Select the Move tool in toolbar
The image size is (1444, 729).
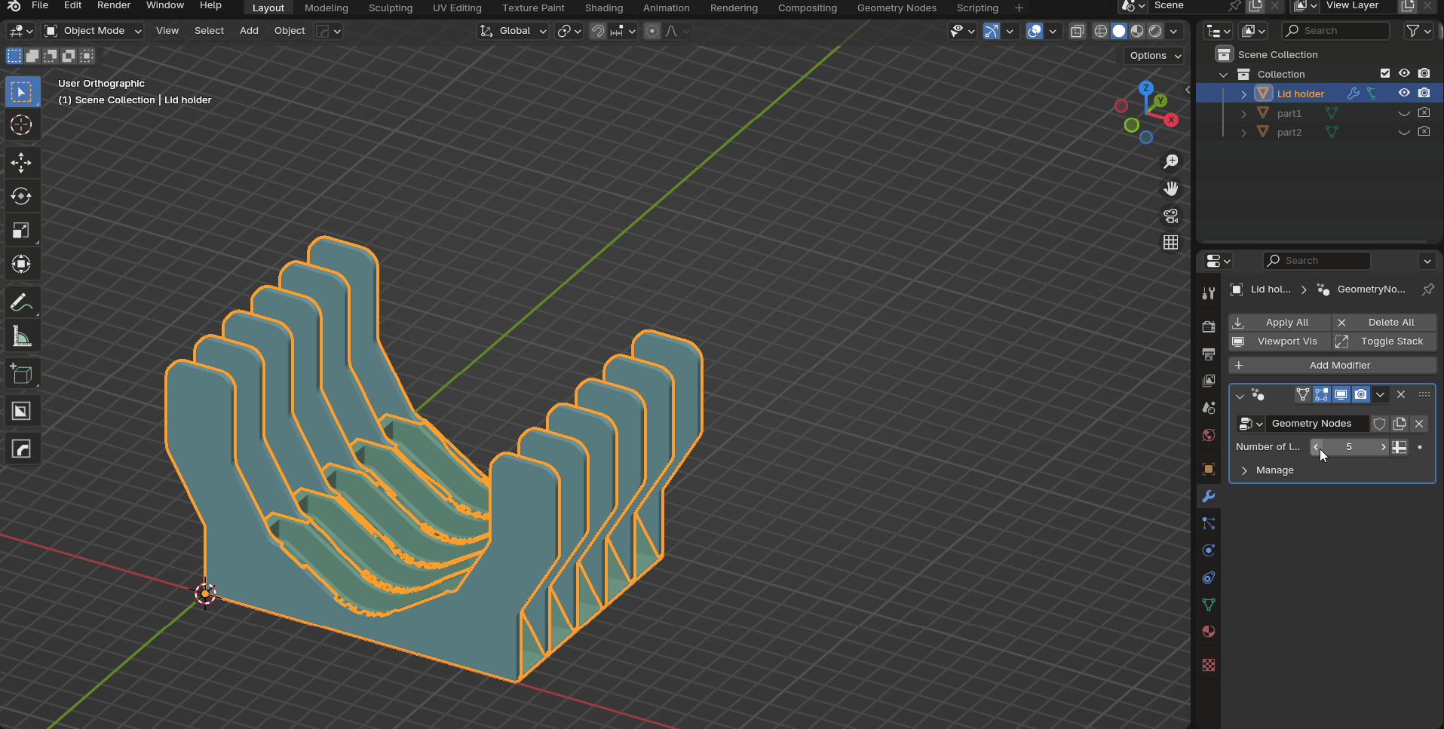tap(21, 162)
